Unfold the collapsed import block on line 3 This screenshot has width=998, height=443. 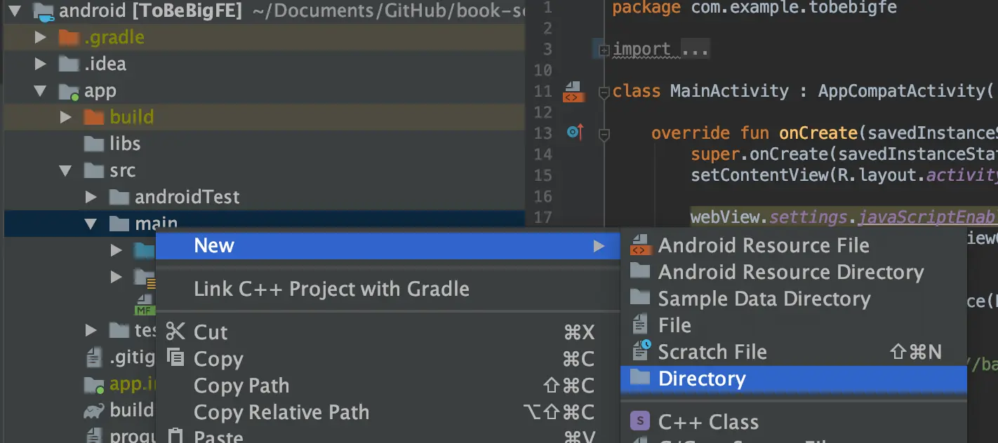tap(604, 50)
